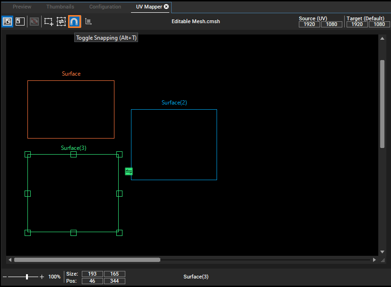Click the zoom out minus button
391x287 pixels.
(5, 277)
